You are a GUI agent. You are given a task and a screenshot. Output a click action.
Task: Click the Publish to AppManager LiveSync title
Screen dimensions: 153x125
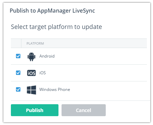[x=52, y=11]
